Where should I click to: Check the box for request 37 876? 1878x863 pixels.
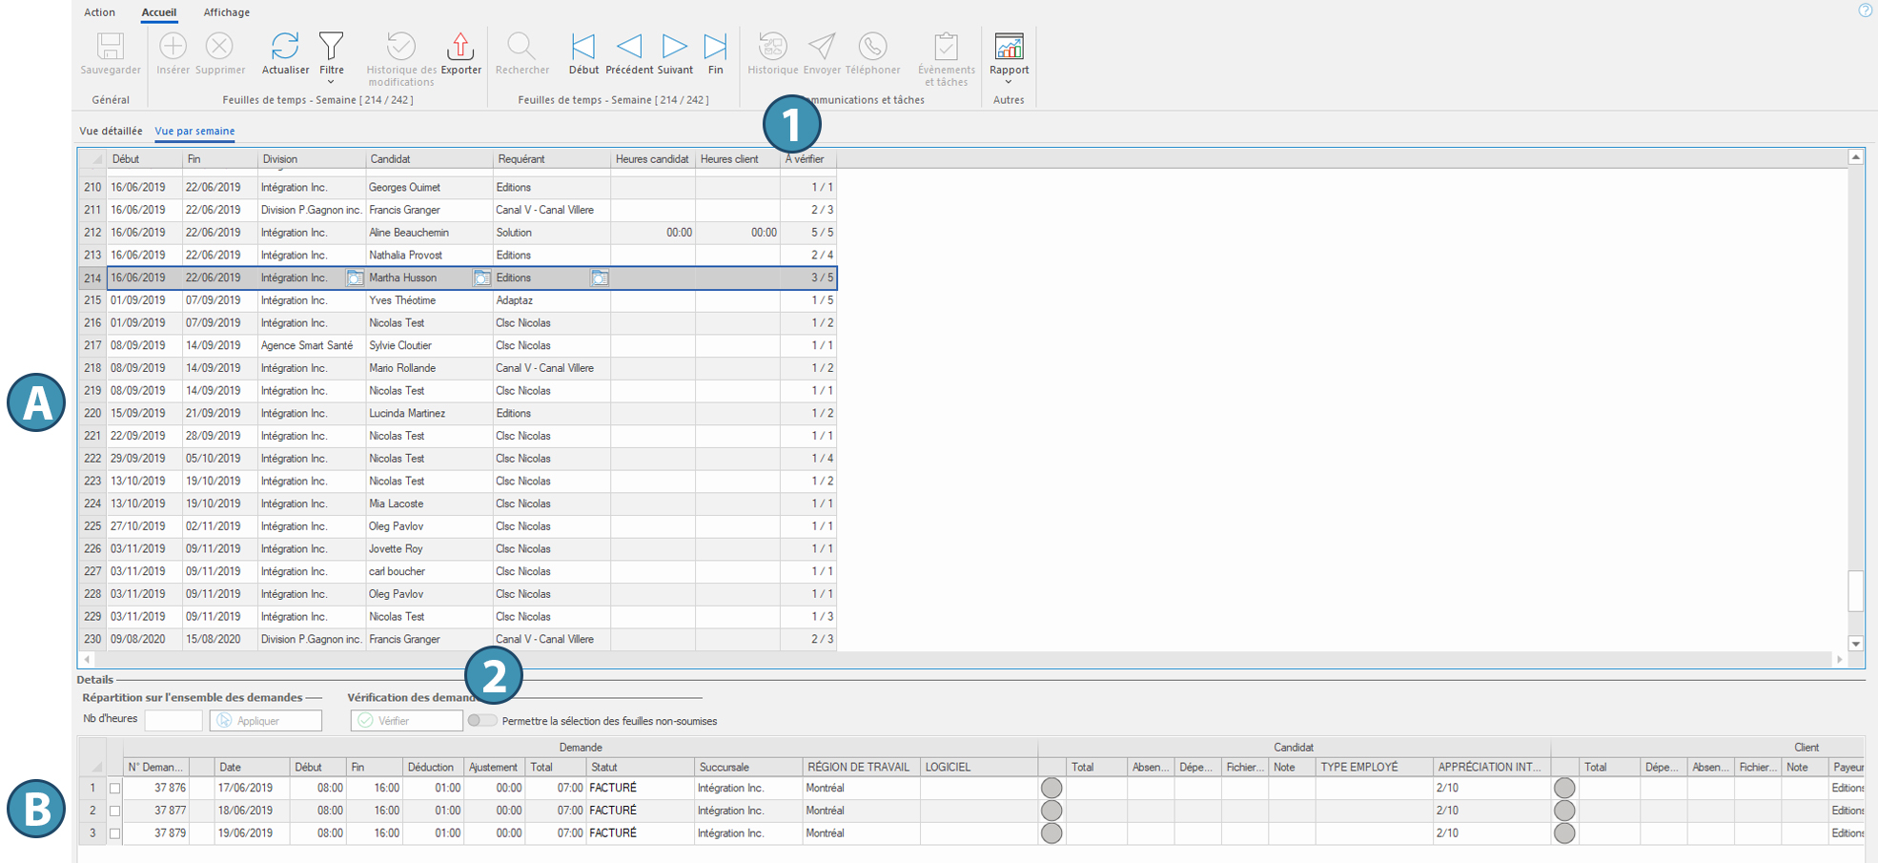(x=115, y=789)
